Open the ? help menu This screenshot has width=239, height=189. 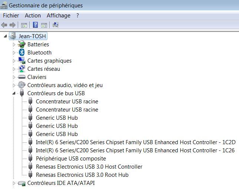pyautogui.click(x=77, y=16)
